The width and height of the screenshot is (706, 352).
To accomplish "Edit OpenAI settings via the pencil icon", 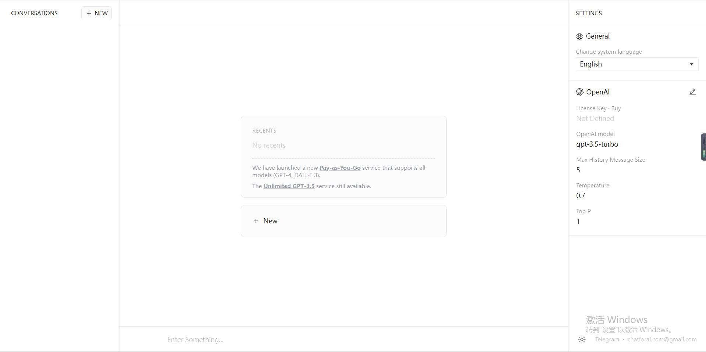I will pyautogui.click(x=692, y=91).
